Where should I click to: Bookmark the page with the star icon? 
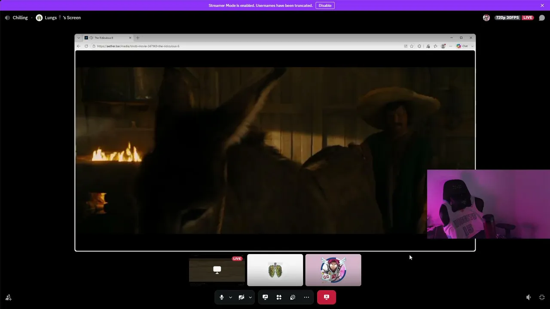(x=412, y=46)
